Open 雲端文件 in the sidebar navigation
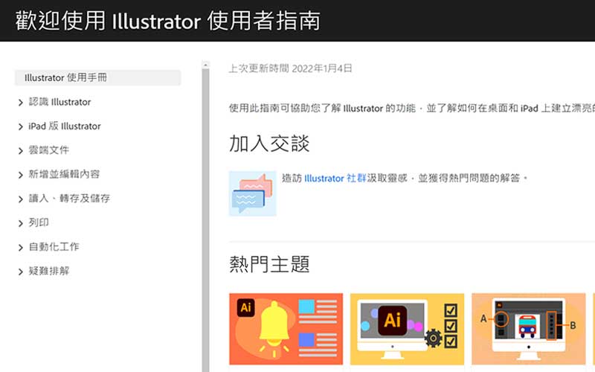This screenshot has width=595, height=372. (49, 150)
